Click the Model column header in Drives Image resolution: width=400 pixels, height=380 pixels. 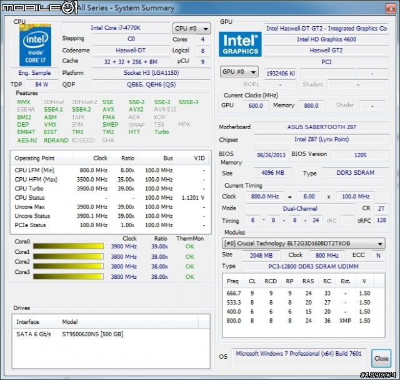click(128, 322)
